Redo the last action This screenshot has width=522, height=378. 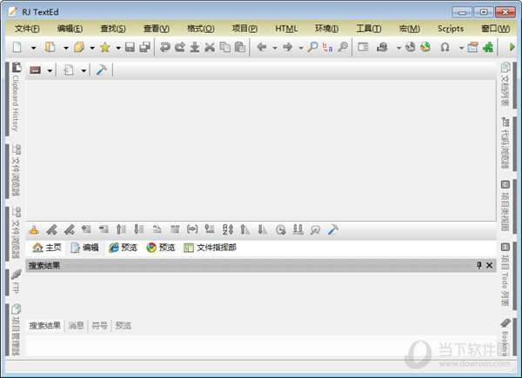(179, 47)
